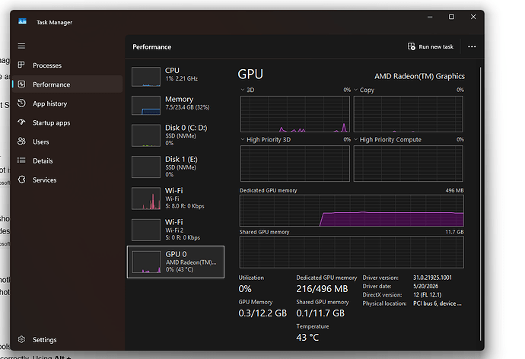Open the hamburger navigation menu
The width and height of the screenshot is (525, 359).
pyautogui.click(x=21, y=46)
